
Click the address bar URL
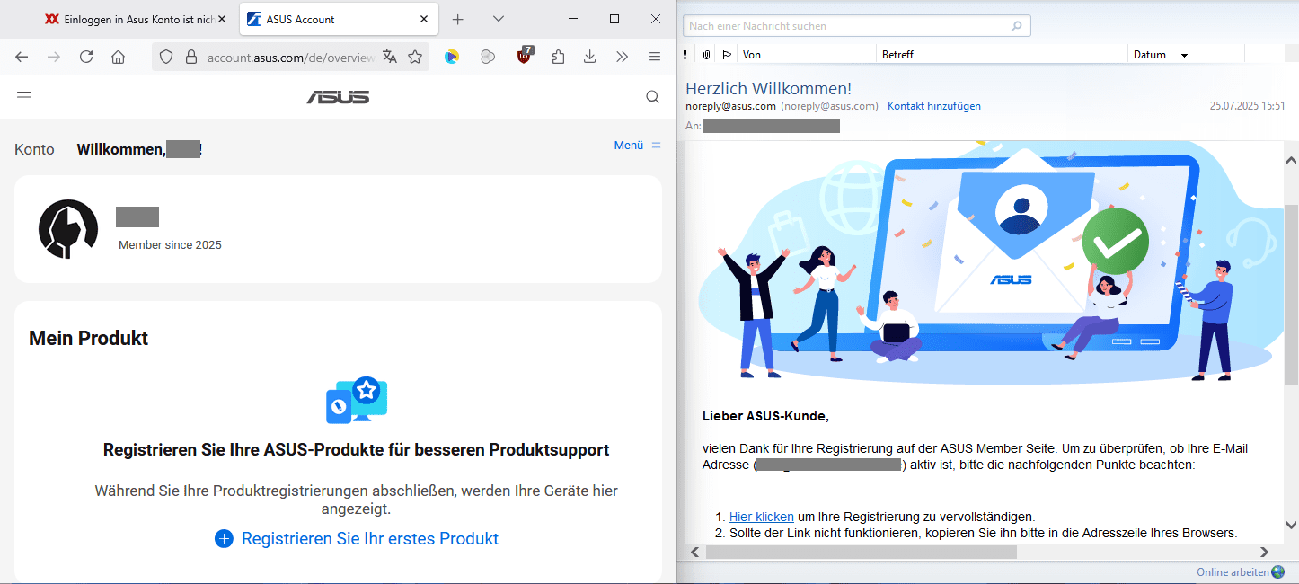click(290, 57)
